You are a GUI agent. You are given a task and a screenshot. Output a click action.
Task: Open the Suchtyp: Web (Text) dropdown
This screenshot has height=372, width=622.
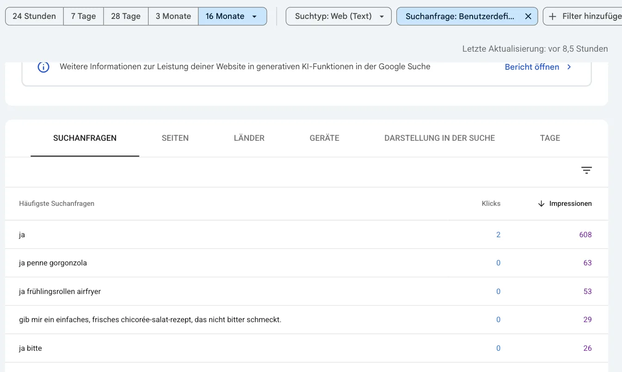tap(339, 16)
